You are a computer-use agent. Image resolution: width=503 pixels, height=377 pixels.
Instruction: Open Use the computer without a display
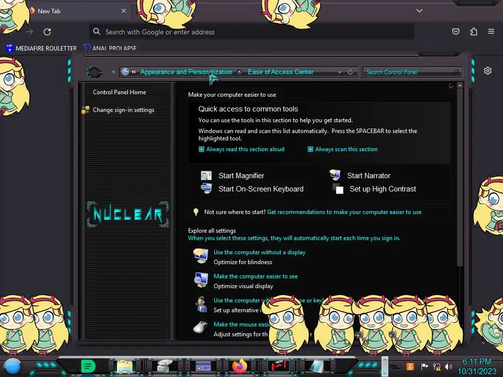(259, 252)
